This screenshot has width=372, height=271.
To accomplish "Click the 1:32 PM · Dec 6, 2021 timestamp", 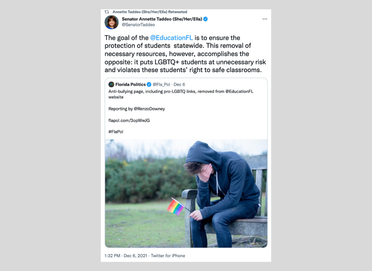I will (126, 256).
